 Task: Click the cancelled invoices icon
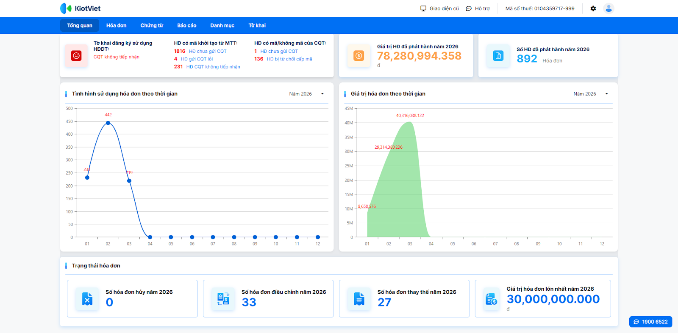coord(87,299)
